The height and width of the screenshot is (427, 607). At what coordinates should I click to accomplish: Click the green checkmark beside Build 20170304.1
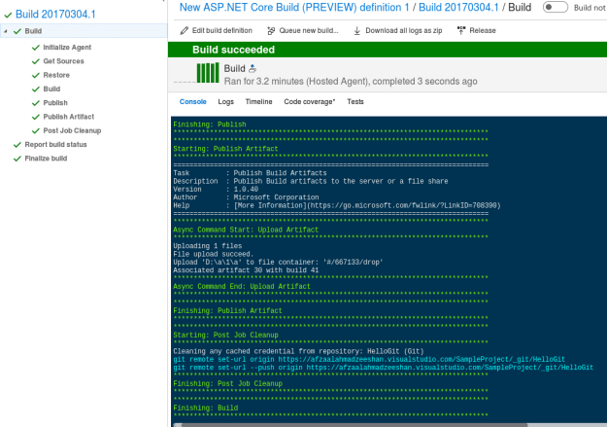click(x=8, y=16)
